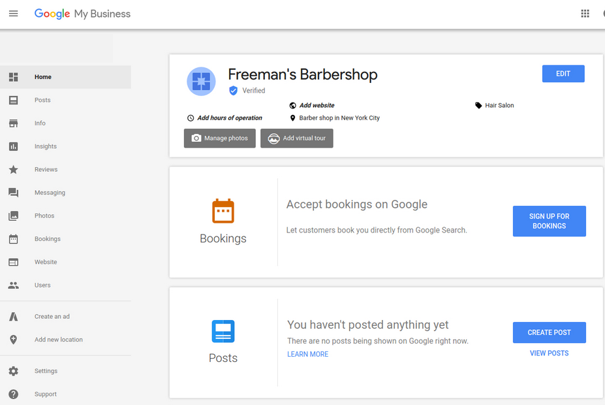The width and height of the screenshot is (605, 405).
Task: Click the Manage photos button
Action: click(219, 138)
